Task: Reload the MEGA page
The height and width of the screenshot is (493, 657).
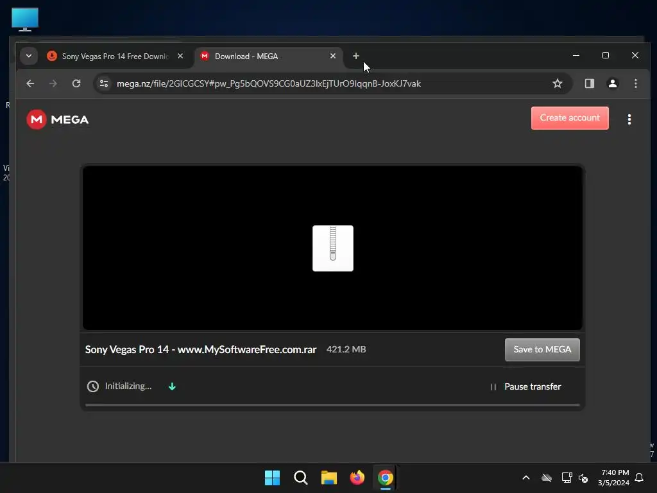Action: tap(76, 83)
